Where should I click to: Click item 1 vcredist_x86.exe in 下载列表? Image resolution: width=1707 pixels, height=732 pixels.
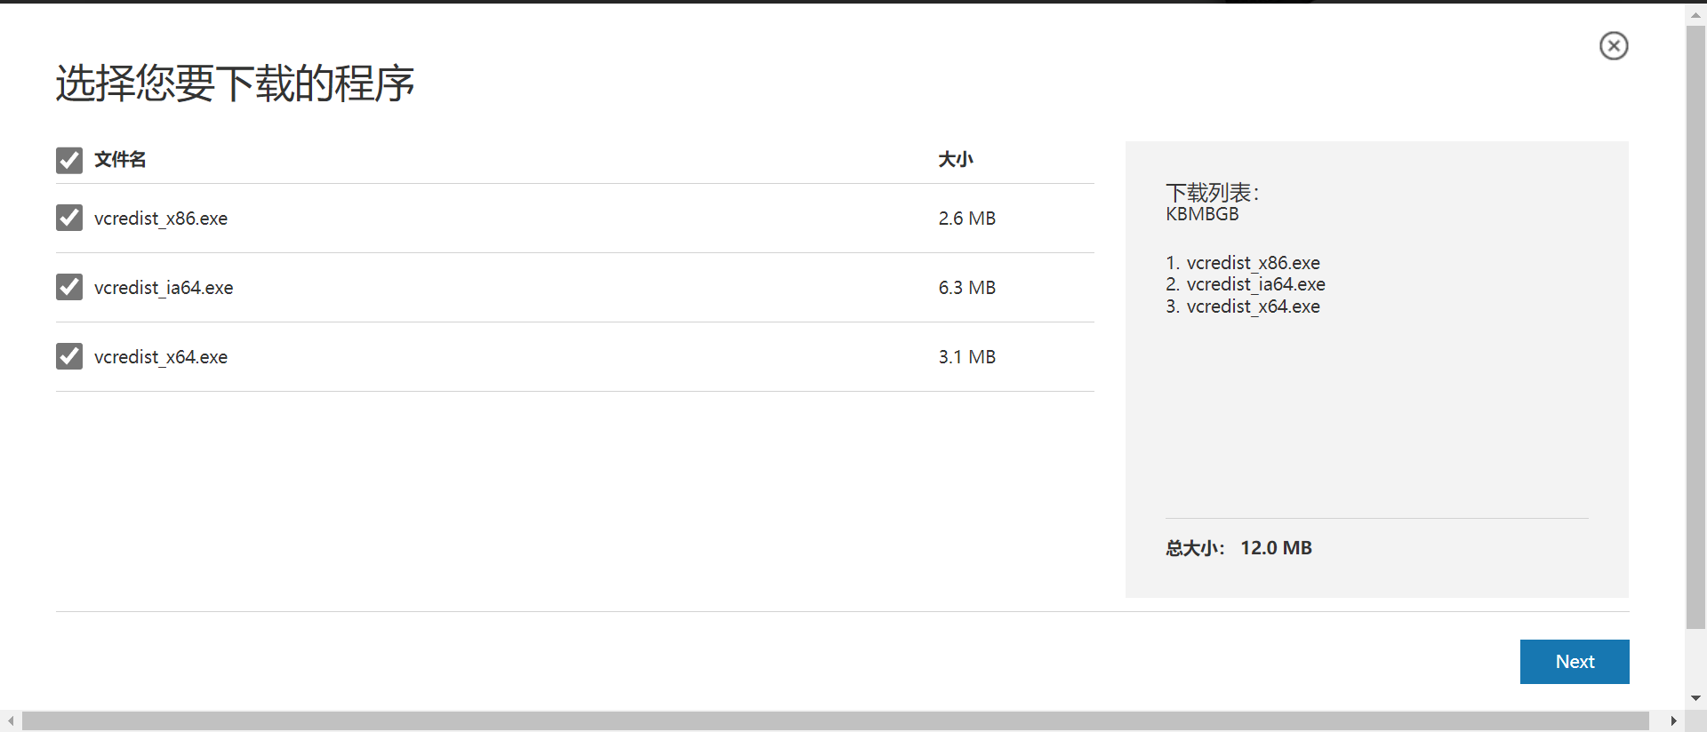point(1253,263)
